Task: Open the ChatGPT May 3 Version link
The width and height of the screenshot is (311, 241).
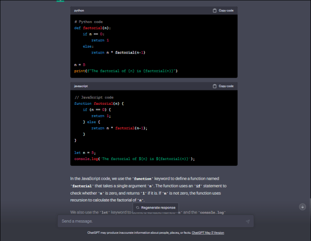Action: [207, 233]
